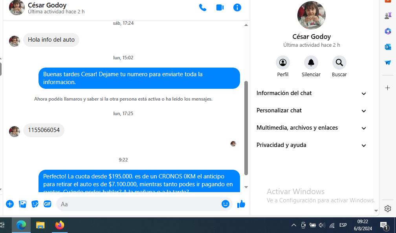The image size is (396, 233).
Task: Search the conversation using Buscar
Action: (339, 66)
